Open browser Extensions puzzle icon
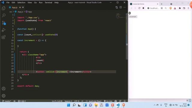The width and height of the screenshot is (192, 108). point(180,8)
